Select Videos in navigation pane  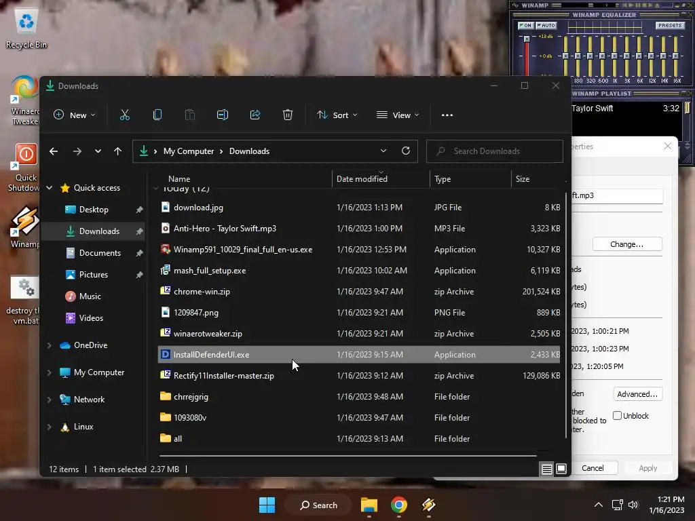click(91, 318)
